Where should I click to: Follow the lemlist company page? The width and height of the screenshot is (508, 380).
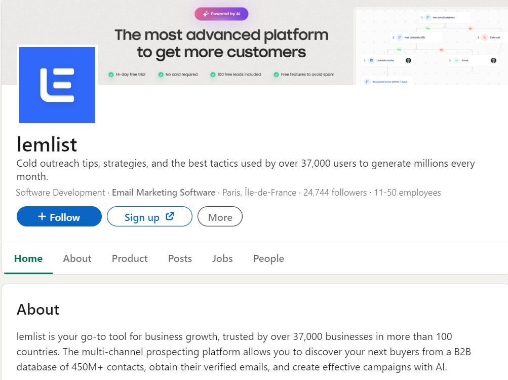(59, 216)
